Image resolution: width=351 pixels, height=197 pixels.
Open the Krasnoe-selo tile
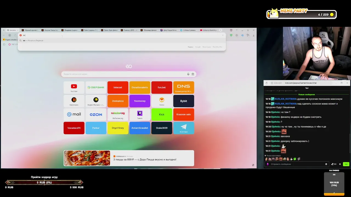click(x=184, y=114)
